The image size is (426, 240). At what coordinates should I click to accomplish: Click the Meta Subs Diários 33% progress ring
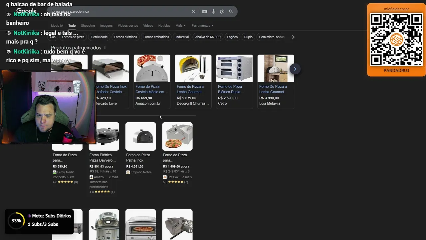click(16, 221)
